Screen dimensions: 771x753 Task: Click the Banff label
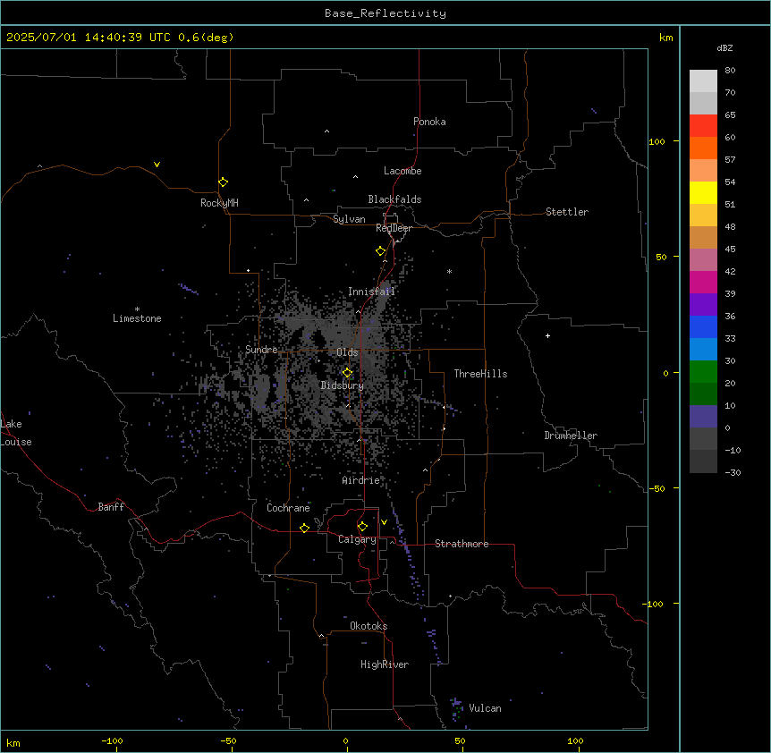click(111, 507)
